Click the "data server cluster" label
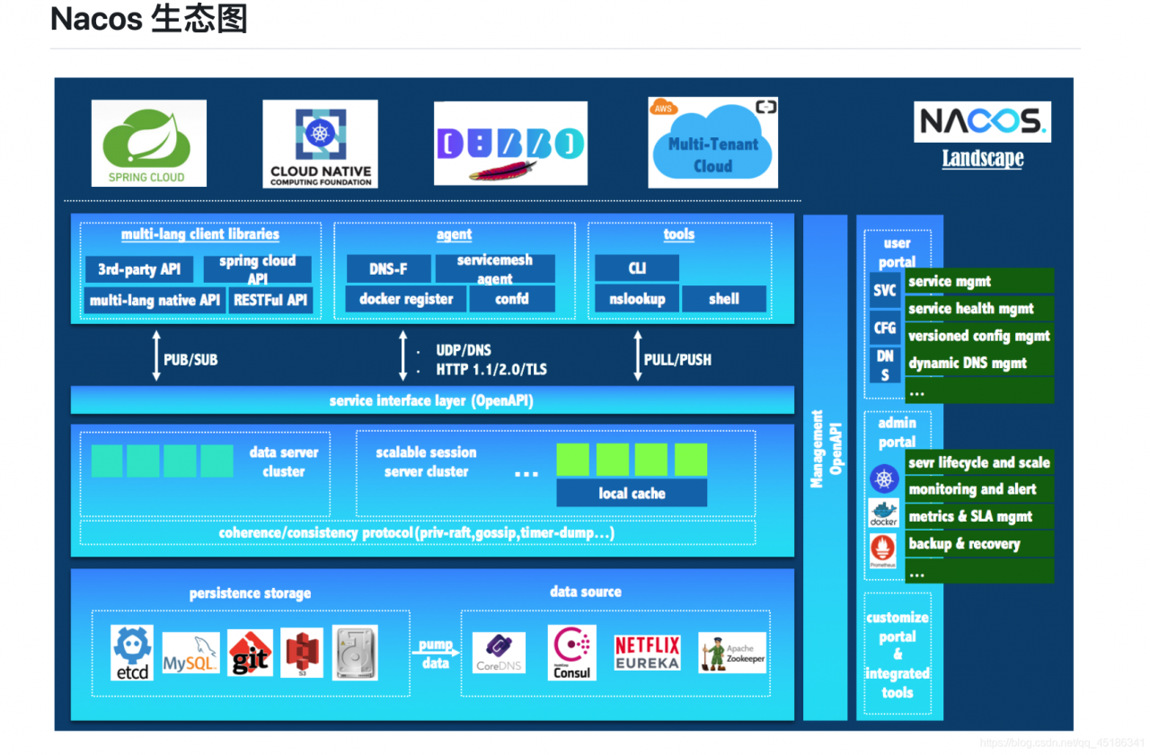 [284, 461]
